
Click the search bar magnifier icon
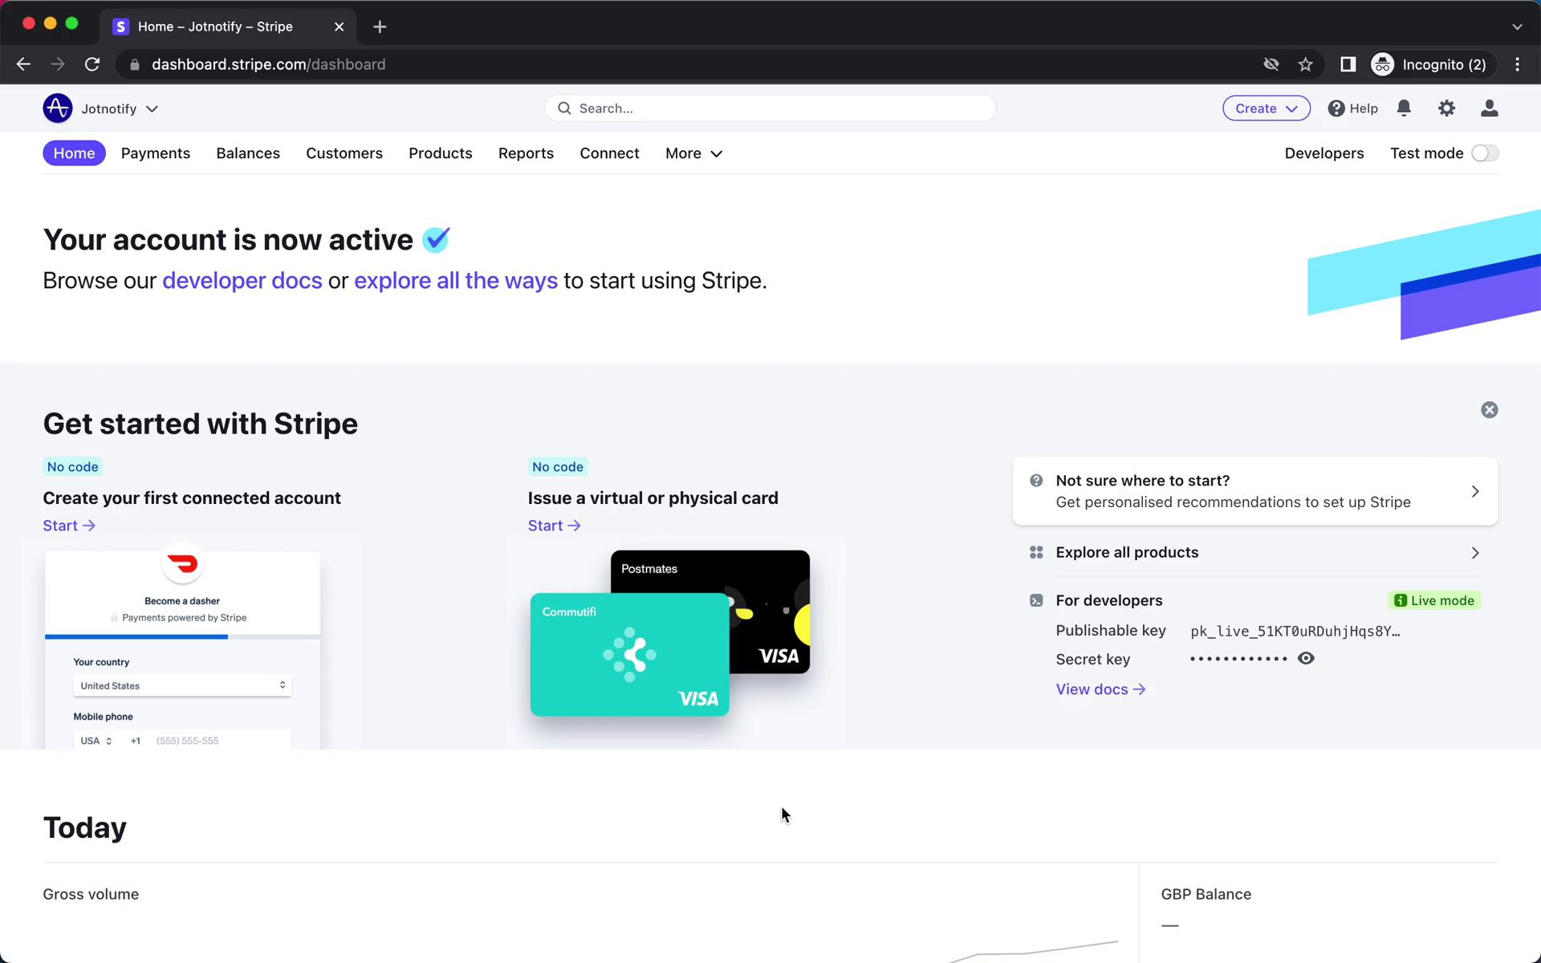click(565, 108)
